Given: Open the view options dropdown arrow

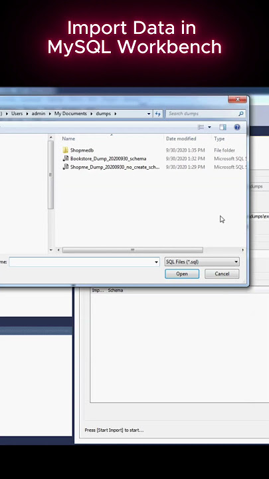Looking at the screenshot, I should [x=209, y=127].
